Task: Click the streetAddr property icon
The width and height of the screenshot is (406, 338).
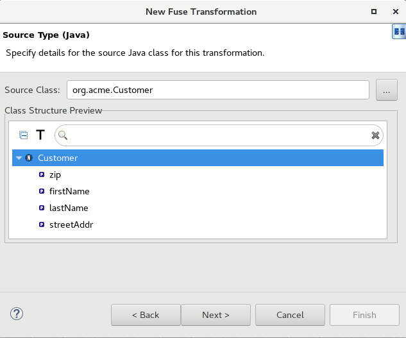Action: [x=42, y=224]
